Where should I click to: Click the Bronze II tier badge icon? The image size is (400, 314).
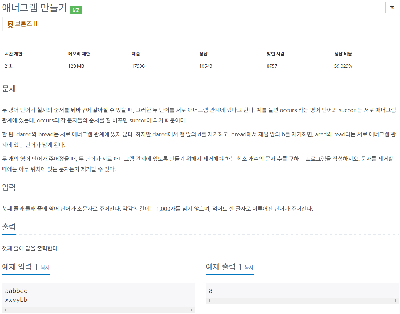[x=10, y=25]
